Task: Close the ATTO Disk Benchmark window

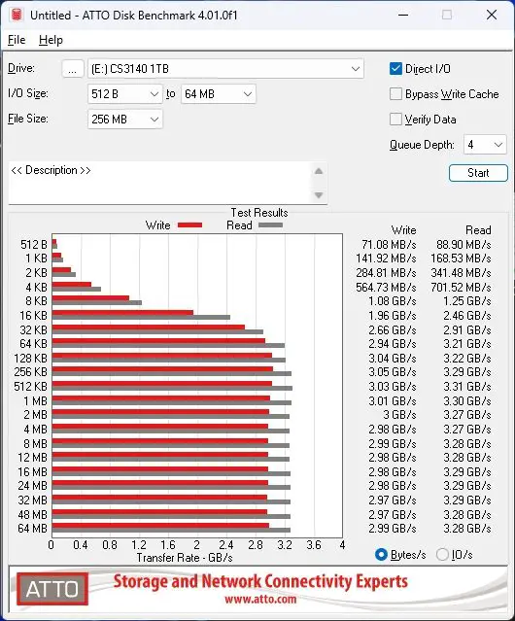Action: tap(492, 15)
